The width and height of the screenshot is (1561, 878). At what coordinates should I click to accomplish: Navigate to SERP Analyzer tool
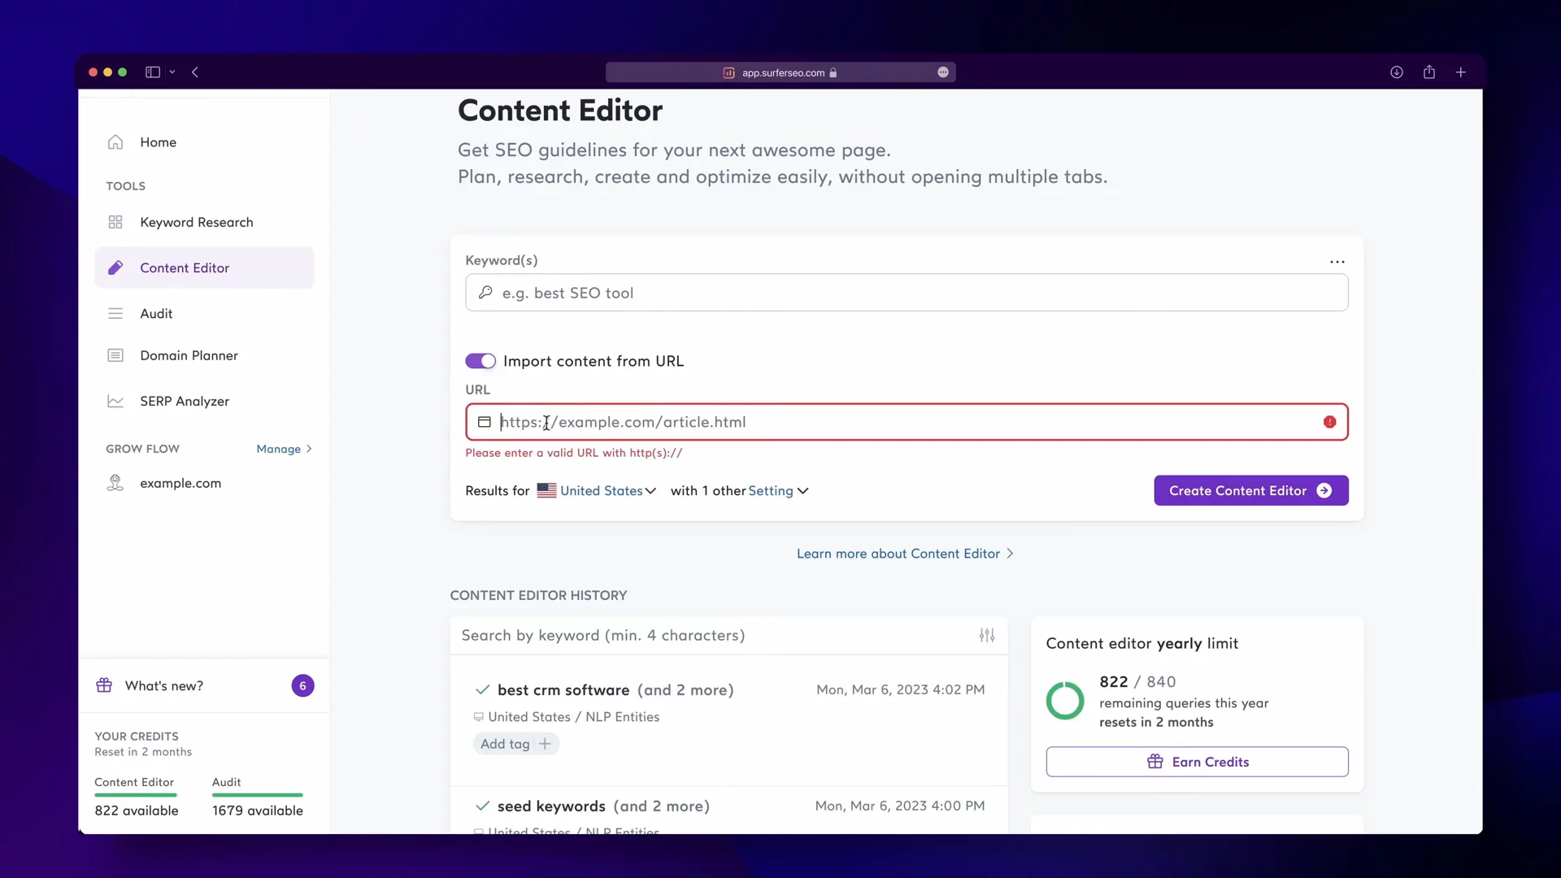(x=185, y=401)
